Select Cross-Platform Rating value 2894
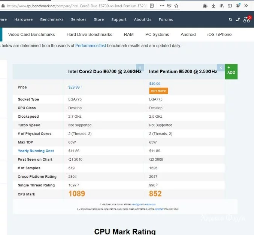 72,177
